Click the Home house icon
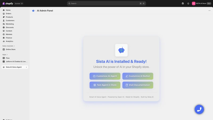This screenshot has width=213, height=120. pyautogui.click(x=4, y=10)
